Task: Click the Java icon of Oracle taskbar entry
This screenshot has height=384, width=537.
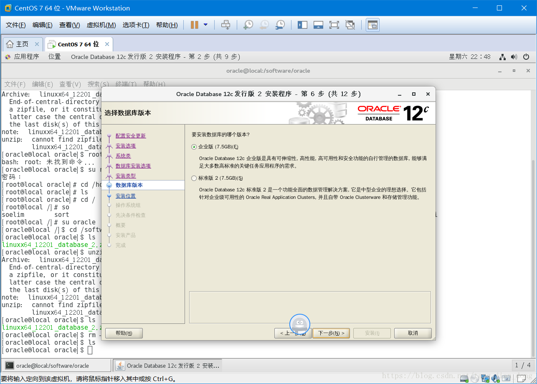Action: (120, 366)
